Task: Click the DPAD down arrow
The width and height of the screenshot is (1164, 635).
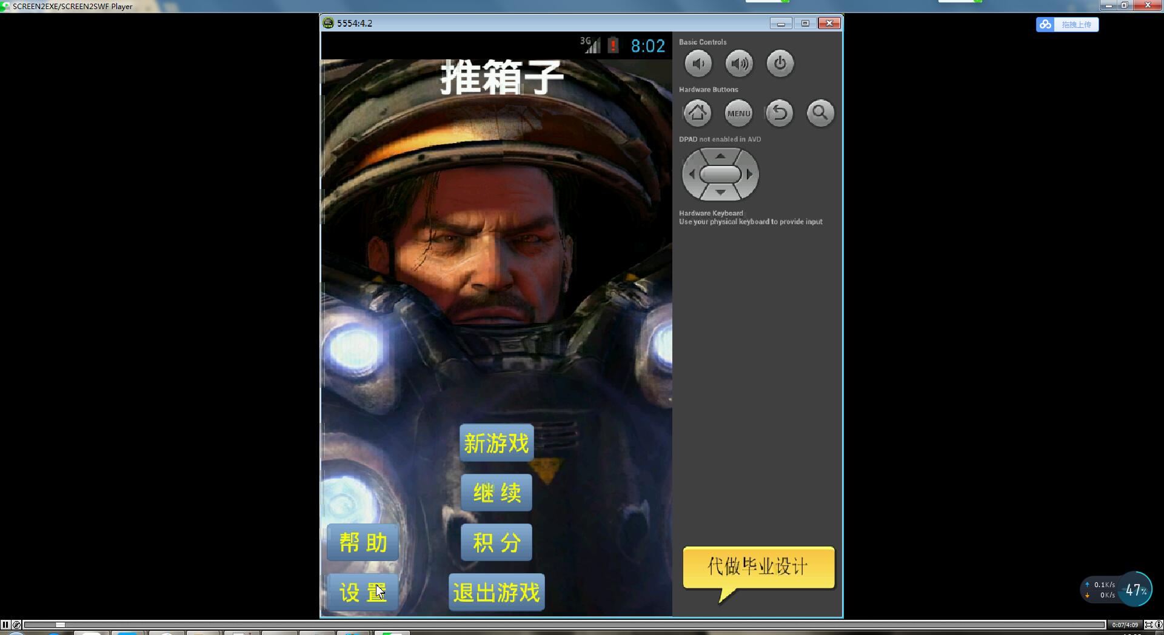Action: pyautogui.click(x=720, y=192)
